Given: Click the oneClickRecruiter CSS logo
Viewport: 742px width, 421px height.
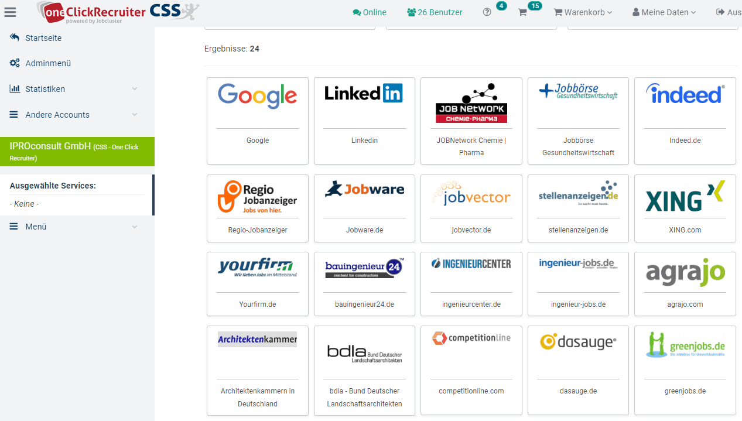Looking at the screenshot, I should pyautogui.click(x=117, y=12).
